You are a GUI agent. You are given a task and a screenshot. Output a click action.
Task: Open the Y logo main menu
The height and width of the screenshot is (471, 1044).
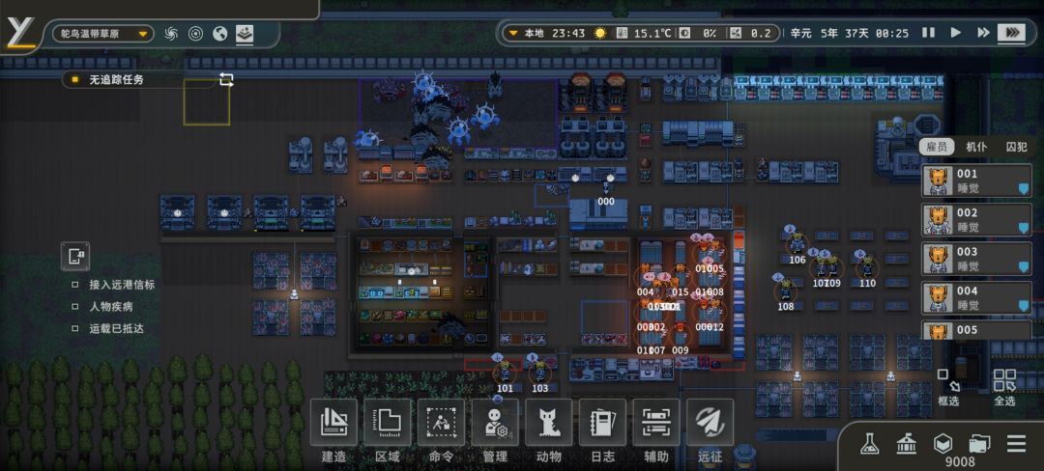click(20, 33)
